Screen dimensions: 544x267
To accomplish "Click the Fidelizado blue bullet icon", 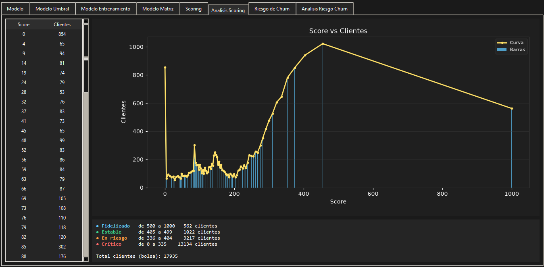I will (98, 226).
